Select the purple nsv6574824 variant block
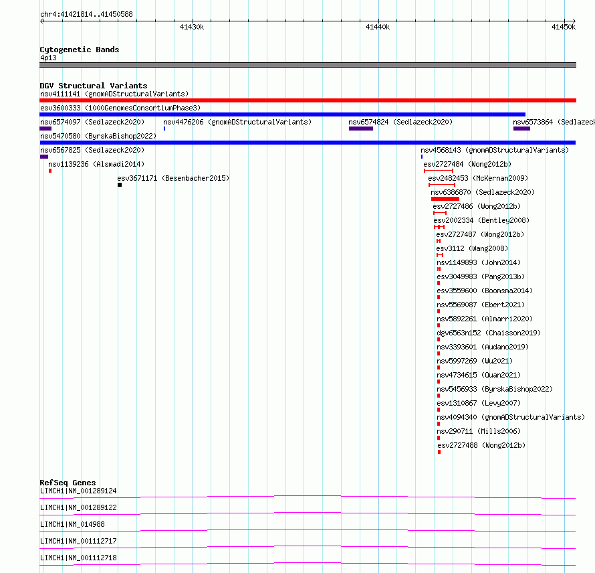595x573 pixels. pyautogui.click(x=361, y=129)
